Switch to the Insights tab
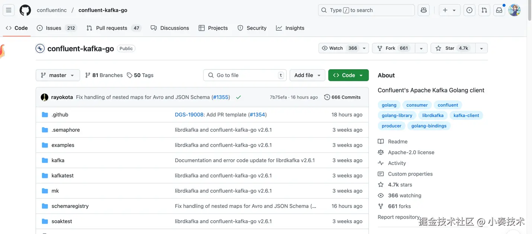The width and height of the screenshot is (532, 234). pyautogui.click(x=290, y=28)
